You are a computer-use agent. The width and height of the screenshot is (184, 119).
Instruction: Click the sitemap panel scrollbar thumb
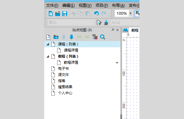pos(121,117)
